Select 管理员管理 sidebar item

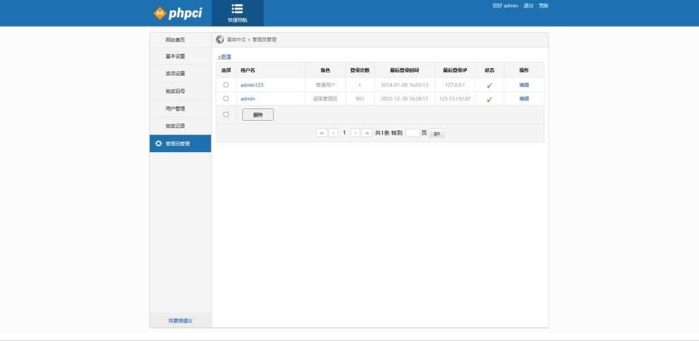(x=180, y=144)
